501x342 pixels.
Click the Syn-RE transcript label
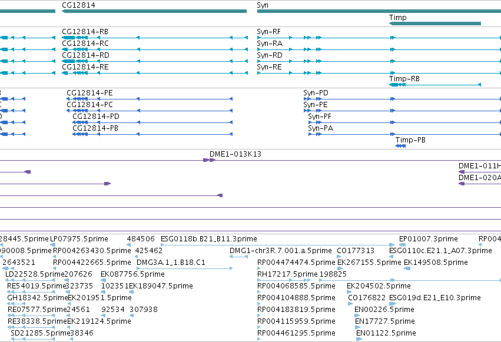pyautogui.click(x=270, y=67)
